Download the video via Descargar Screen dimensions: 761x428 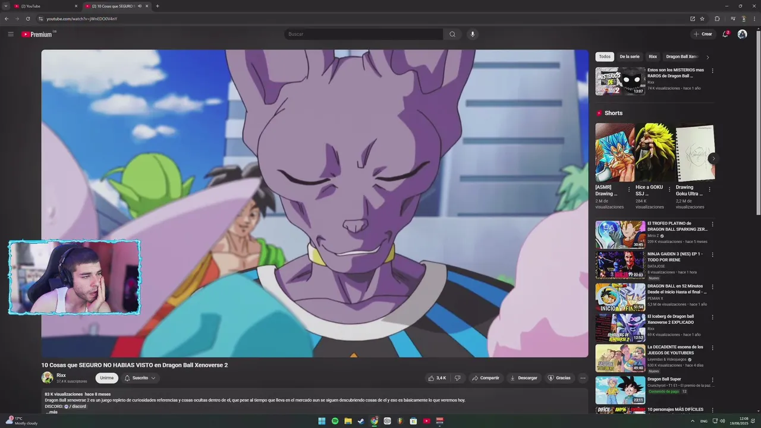pos(524,378)
